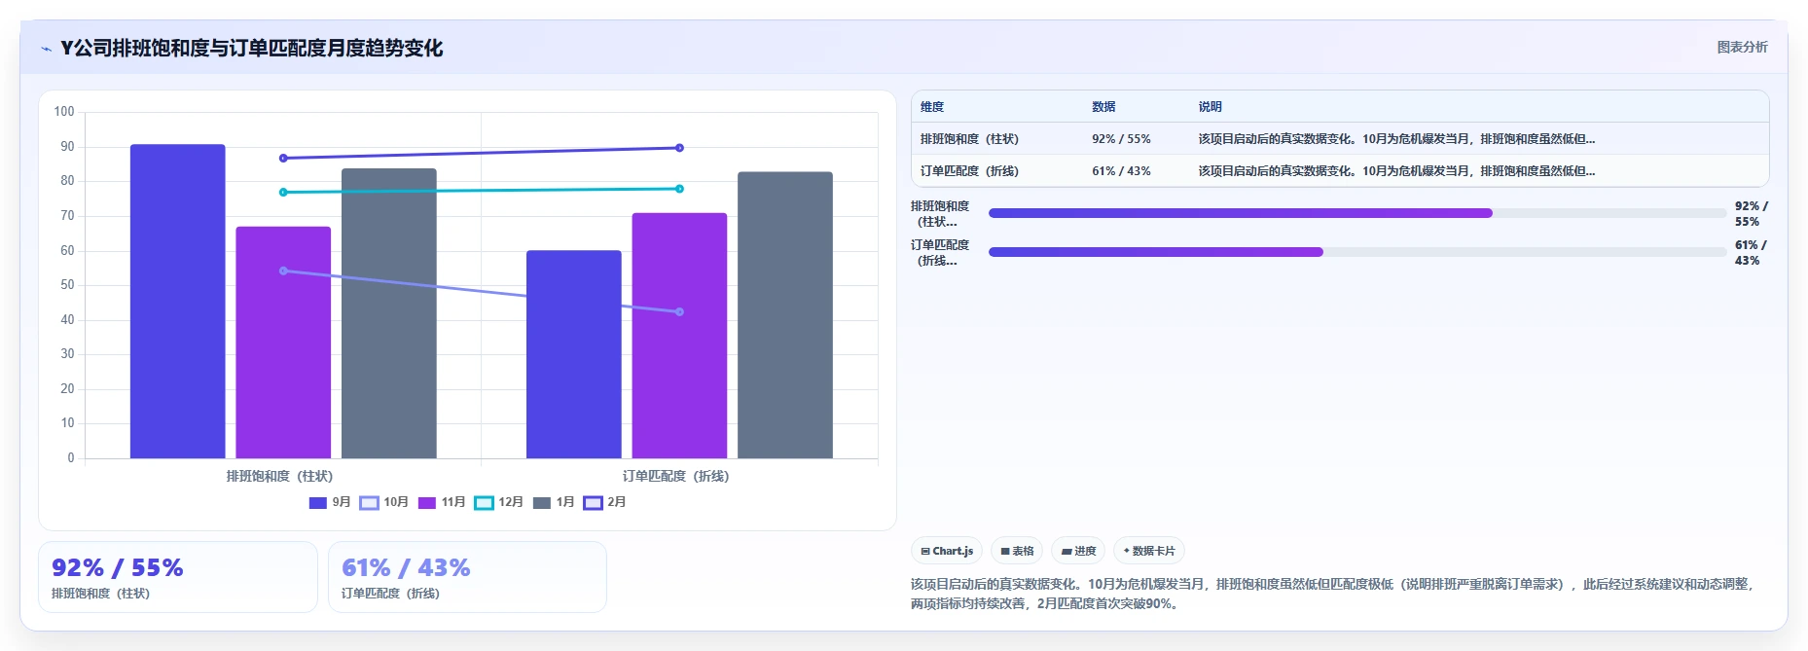1808x651 pixels.
Task: Click the 1月 bar in 订单匹配度 group
Action: tap(785, 315)
